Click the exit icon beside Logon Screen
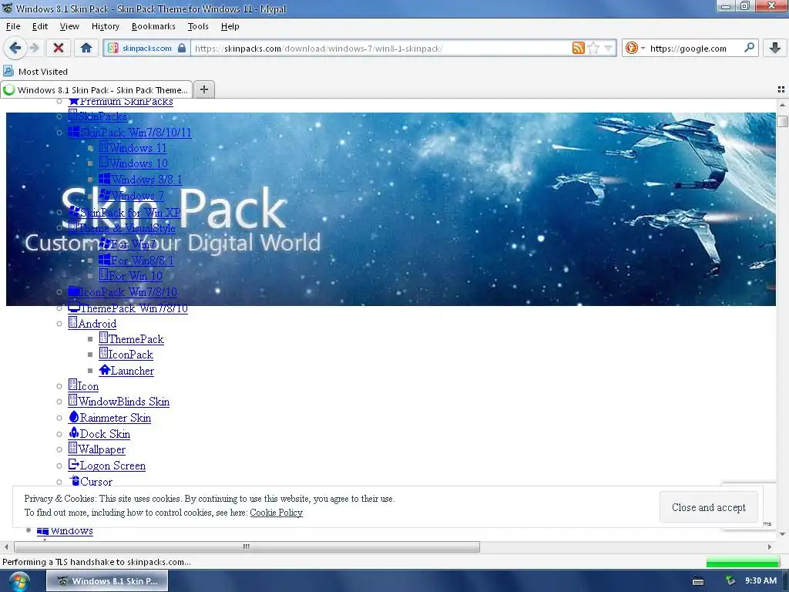 [73, 465]
